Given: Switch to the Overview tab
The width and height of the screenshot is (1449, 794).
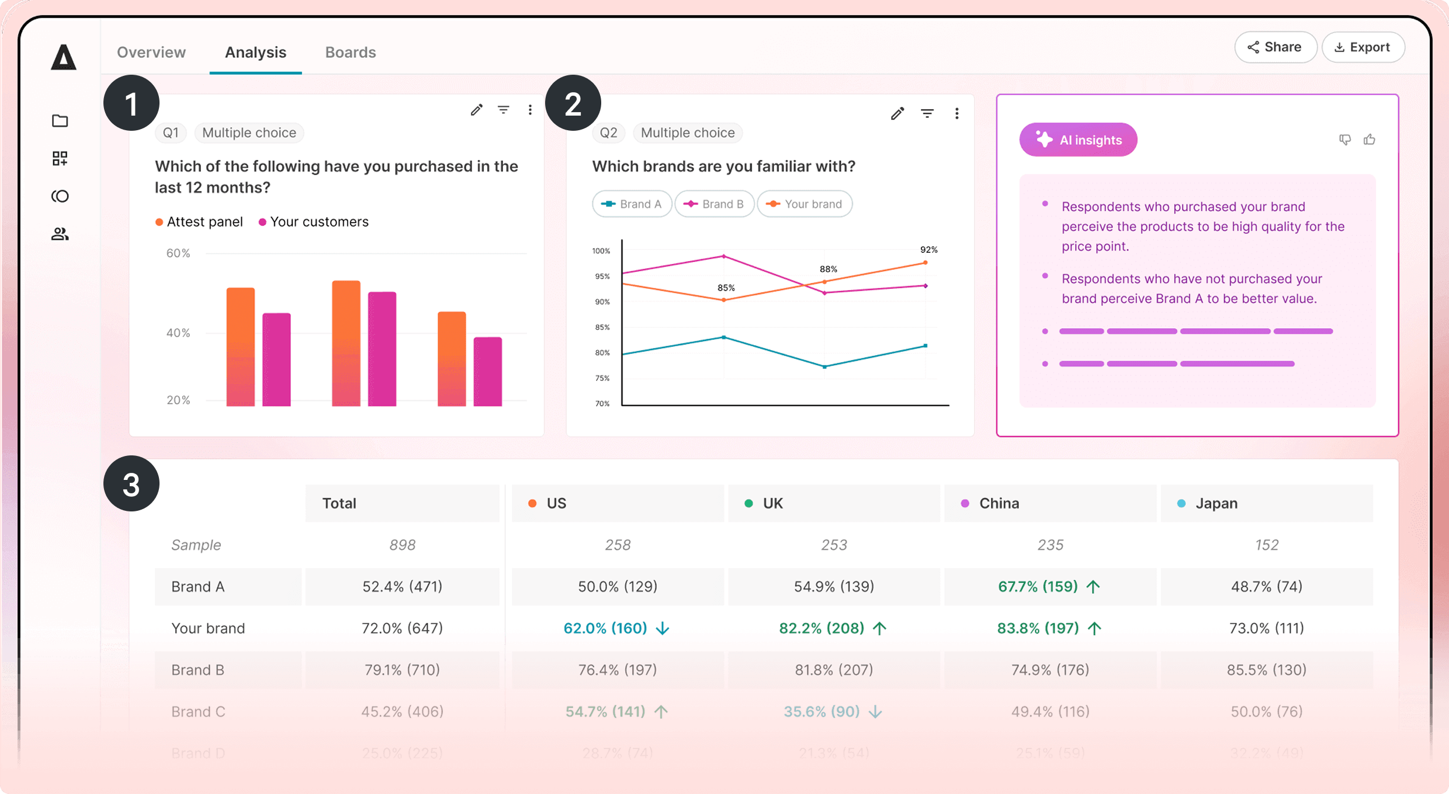Looking at the screenshot, I should [x=151, y=53].
